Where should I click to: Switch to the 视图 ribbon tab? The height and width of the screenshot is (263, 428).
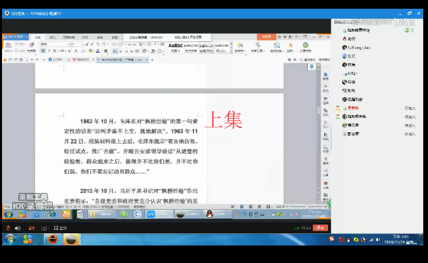click(115, 37)
